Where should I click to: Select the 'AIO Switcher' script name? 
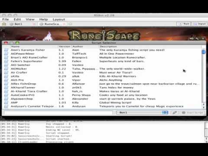pyautogui.click(x=20, y=65)
